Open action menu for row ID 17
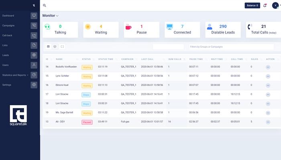281x160 pixels. tap(268, 94)
